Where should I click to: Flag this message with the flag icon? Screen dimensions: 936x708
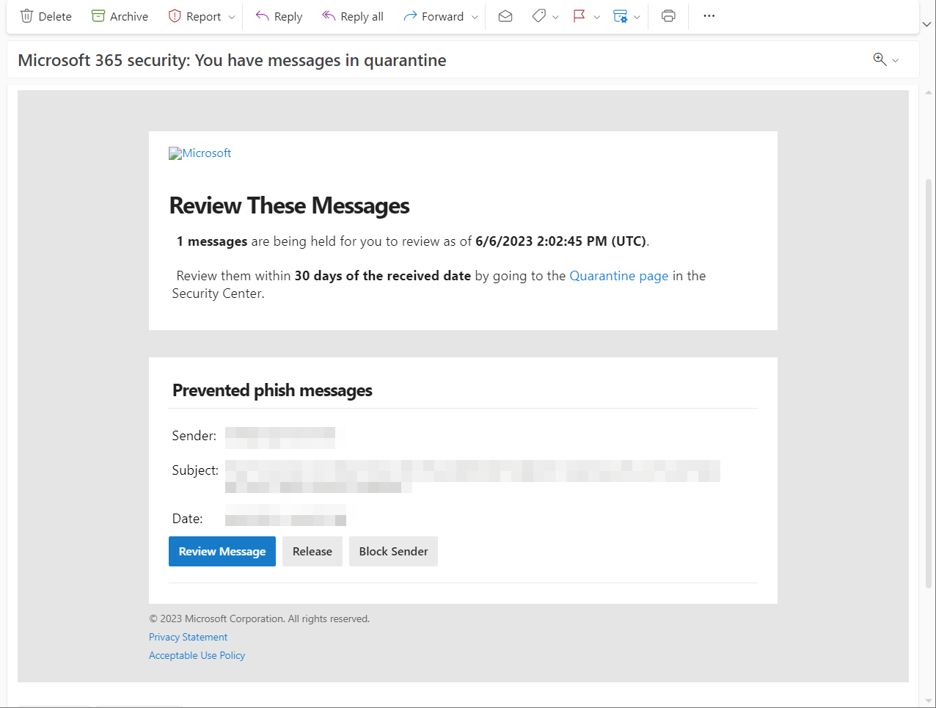coord(579,16)
